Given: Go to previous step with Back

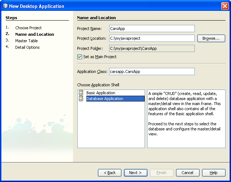Looking at the screenshot, I should (110, 173).
